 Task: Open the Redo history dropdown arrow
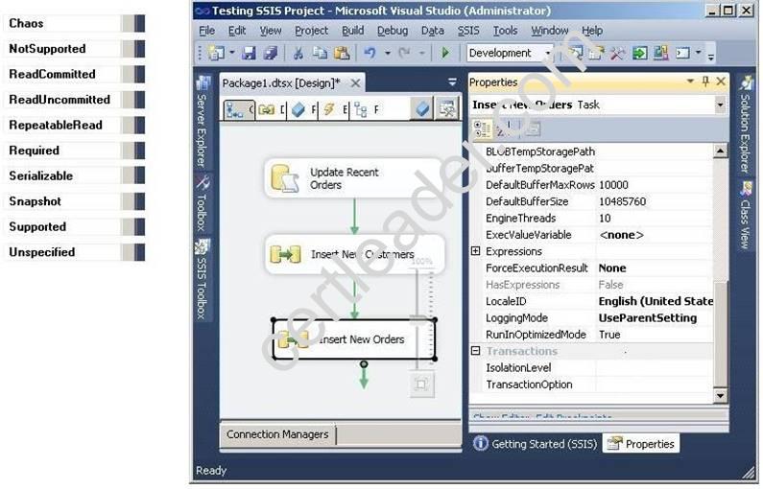click(x=422, y=53)
